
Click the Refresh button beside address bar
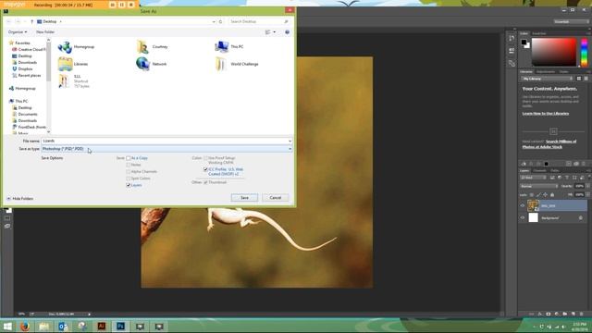point(220,21)
